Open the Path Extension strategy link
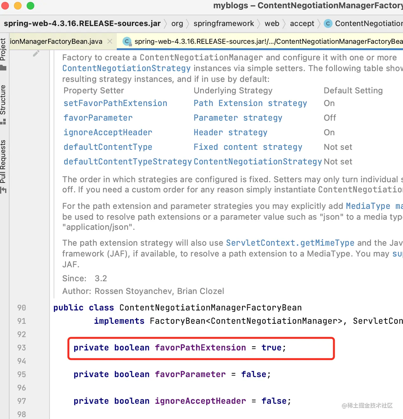403x419 pixels. (x=250, y=103)
